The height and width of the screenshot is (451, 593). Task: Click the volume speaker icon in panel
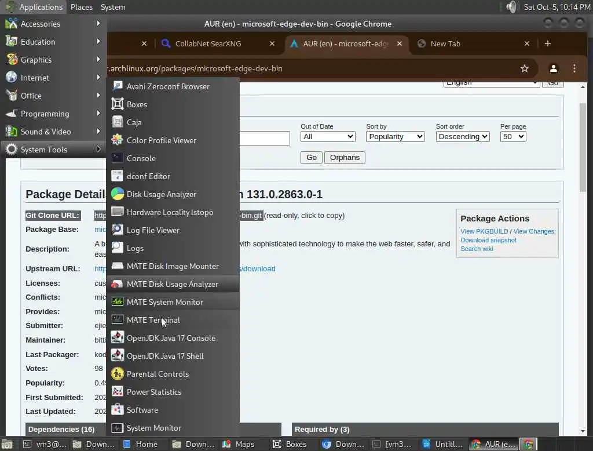pos(511,7)
